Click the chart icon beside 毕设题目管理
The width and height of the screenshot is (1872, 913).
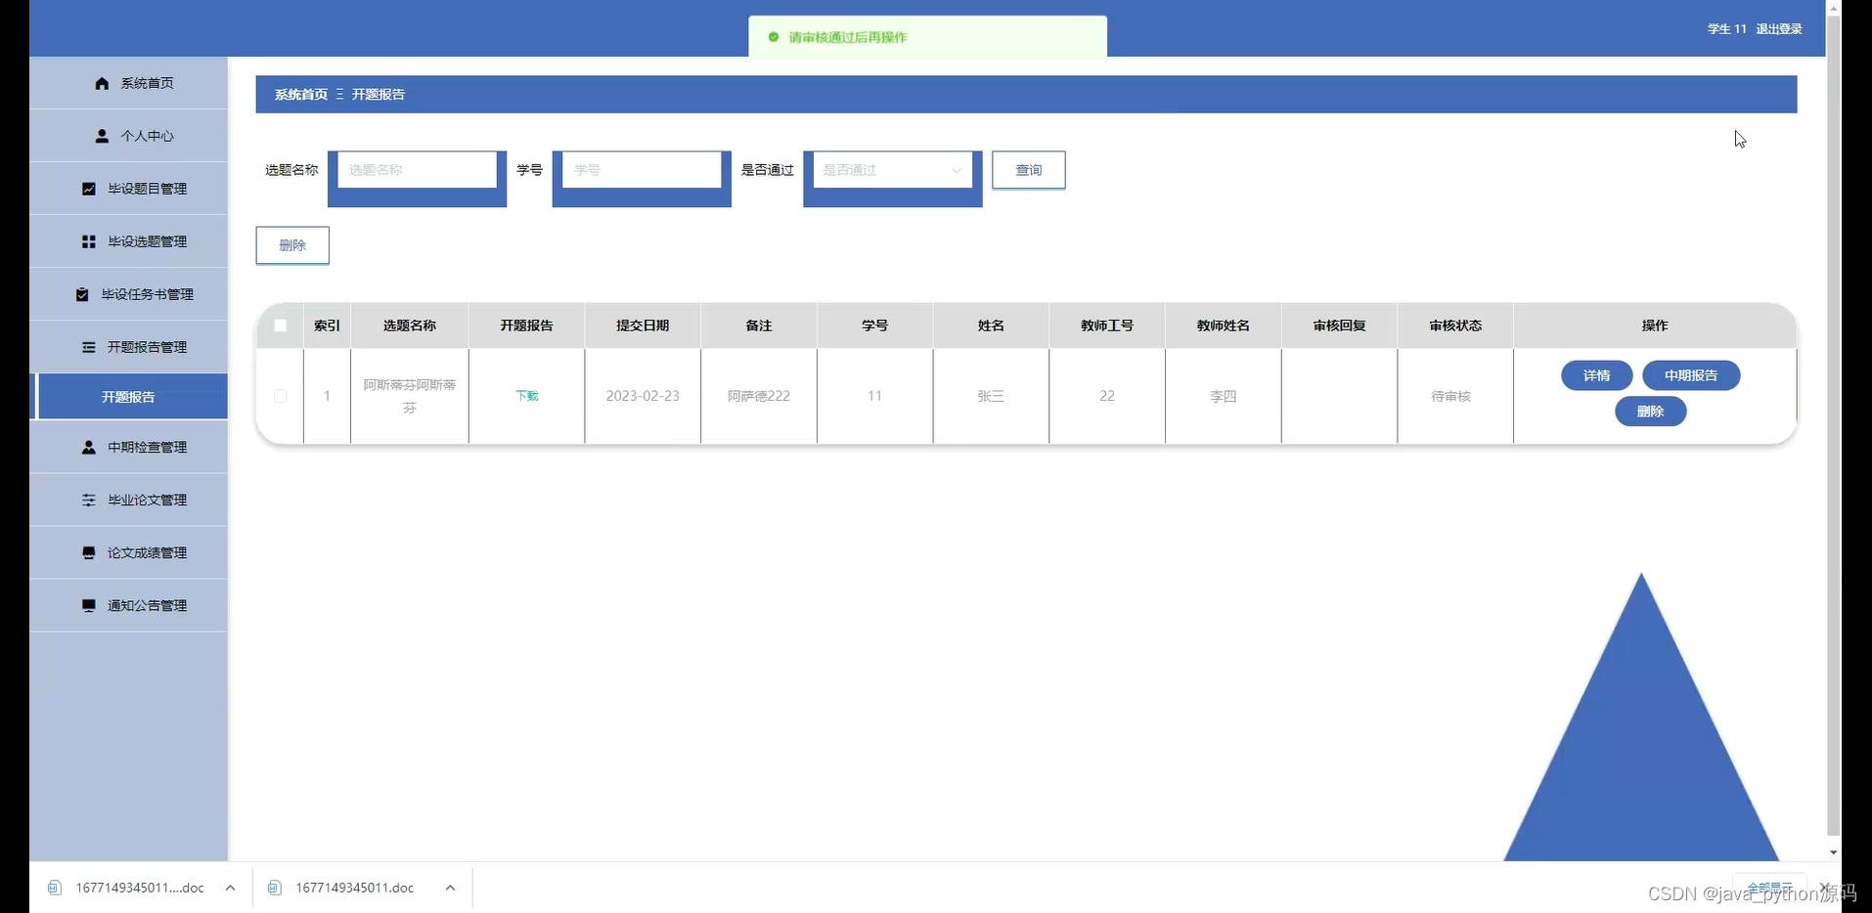(x=89, y=189)
